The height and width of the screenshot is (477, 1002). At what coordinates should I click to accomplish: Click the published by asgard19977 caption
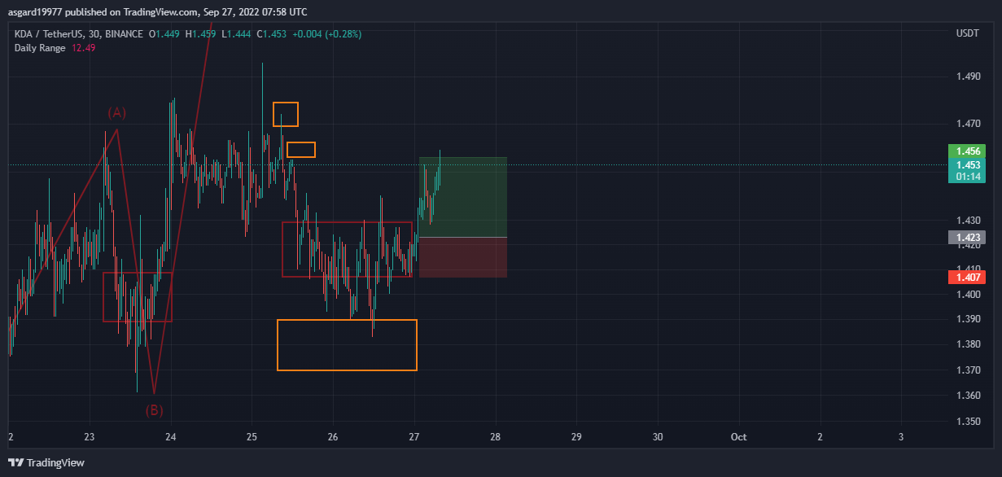coord(158,11)
